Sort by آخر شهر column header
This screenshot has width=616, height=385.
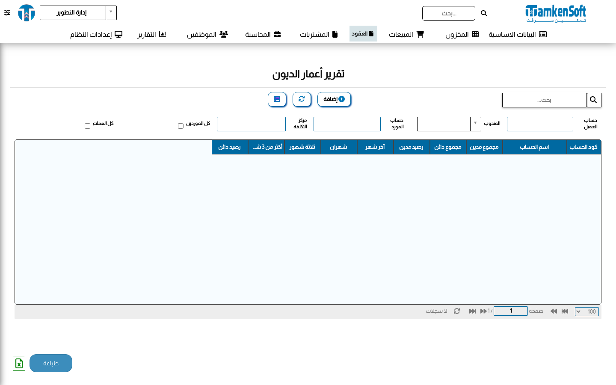375,147
